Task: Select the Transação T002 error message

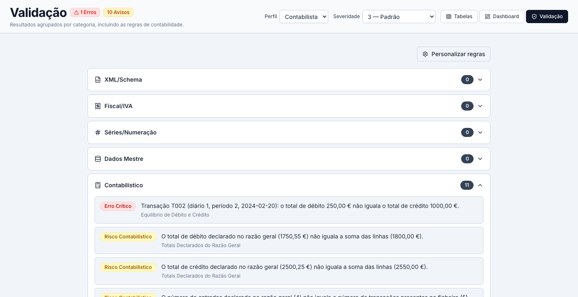Action: point(300,206)
